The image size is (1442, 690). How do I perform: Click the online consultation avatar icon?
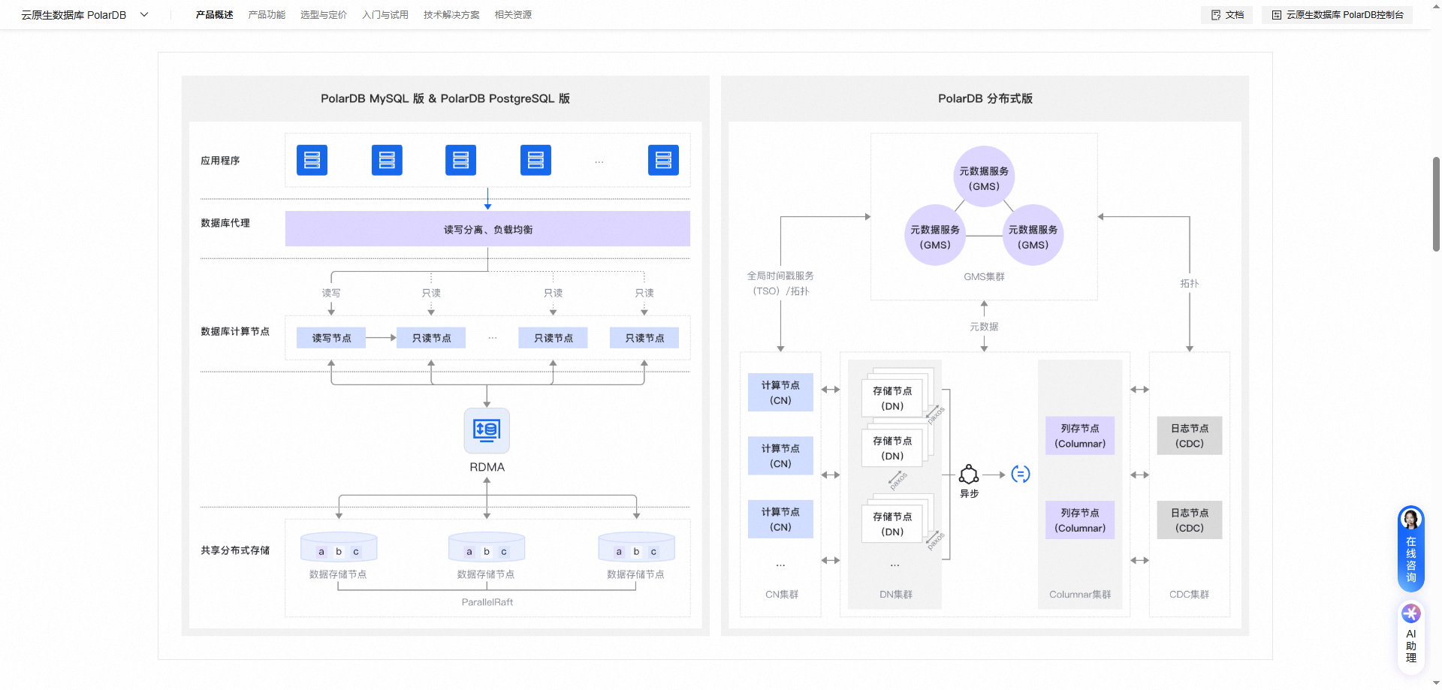(x=1410, y=519)
